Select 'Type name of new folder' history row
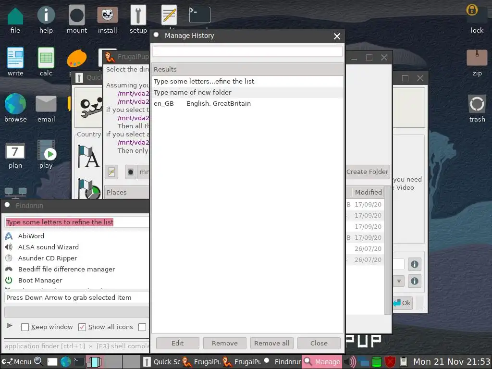Screen dimensions: 492x369 click(247, 92)
